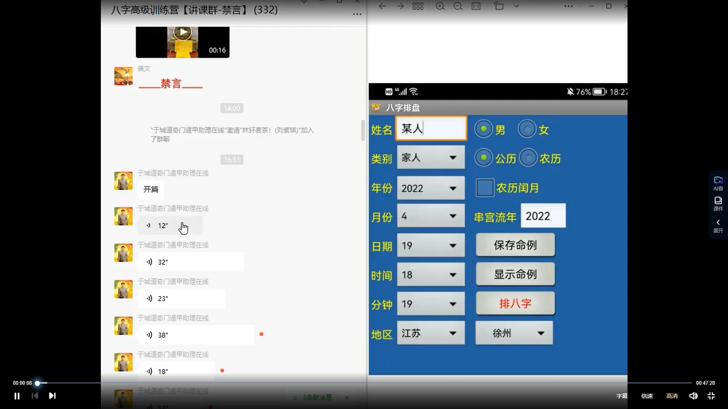This screenshot has height=409, width=728.
Task: Open the 课件 courseware panel
Action: click(718, 204)
